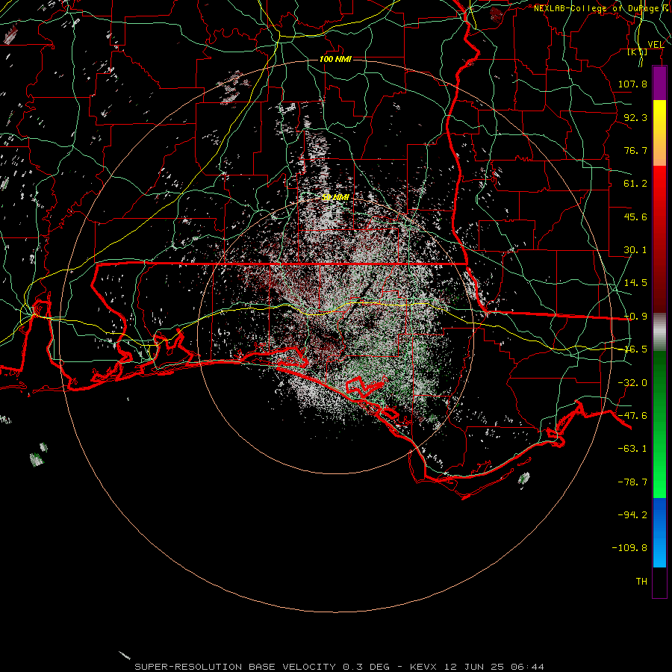Click the VEL legend title

[x=656, y=45]
